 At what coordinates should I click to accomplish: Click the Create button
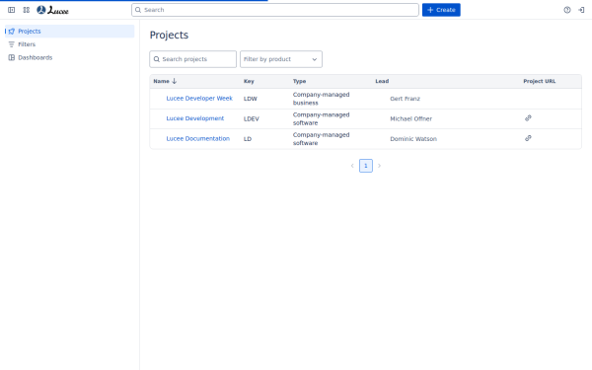click(x=441, y=10)
